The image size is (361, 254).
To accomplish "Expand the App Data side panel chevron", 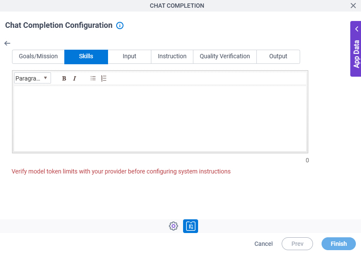I will tap(357, 29).
